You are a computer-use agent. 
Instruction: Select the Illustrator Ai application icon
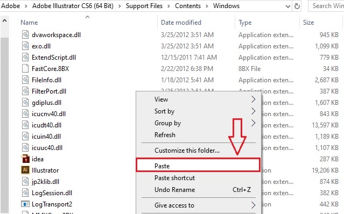tap(25, 170)
